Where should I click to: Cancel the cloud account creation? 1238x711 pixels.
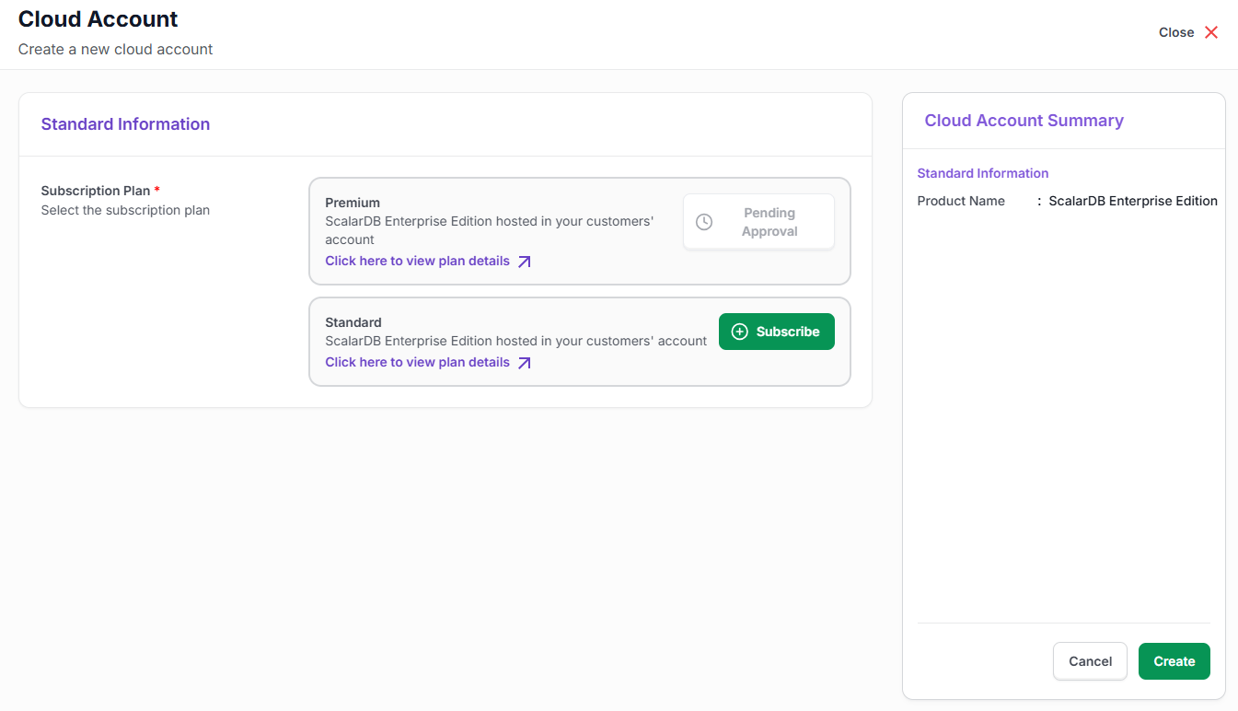[x=1090, y=661]
